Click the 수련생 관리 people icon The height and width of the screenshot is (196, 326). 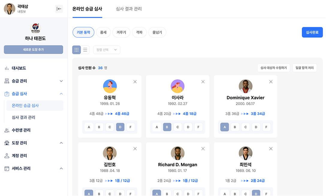tap(7, 130)
